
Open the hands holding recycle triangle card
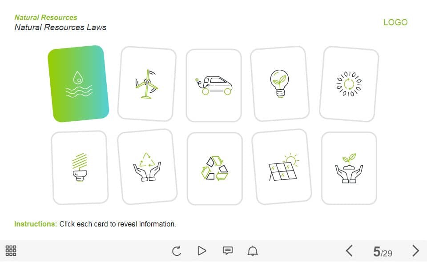[147, 167]
